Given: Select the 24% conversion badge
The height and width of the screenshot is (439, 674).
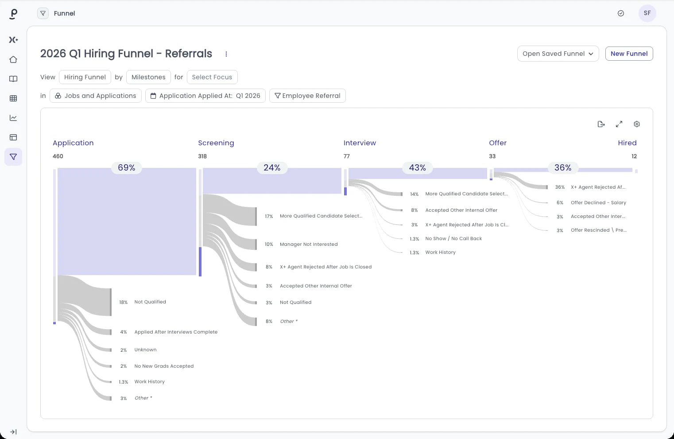Looking at the screenshot, I should [272, 167].
